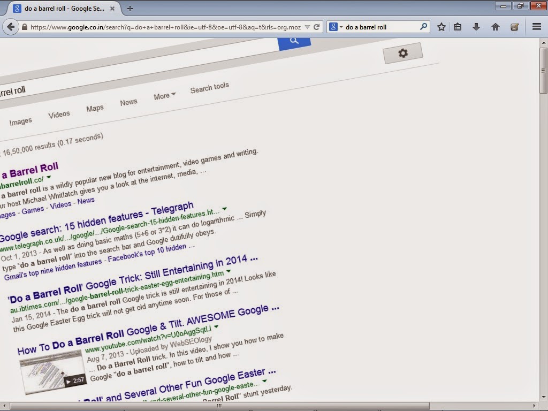This screenshot has width=548, height=411.
Task: Click the vertical scrollbar thumb
Action: pyautogui.click(x=544, y=71)
